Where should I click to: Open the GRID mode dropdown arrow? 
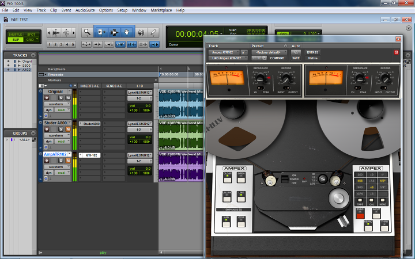[x=37, y=39]
